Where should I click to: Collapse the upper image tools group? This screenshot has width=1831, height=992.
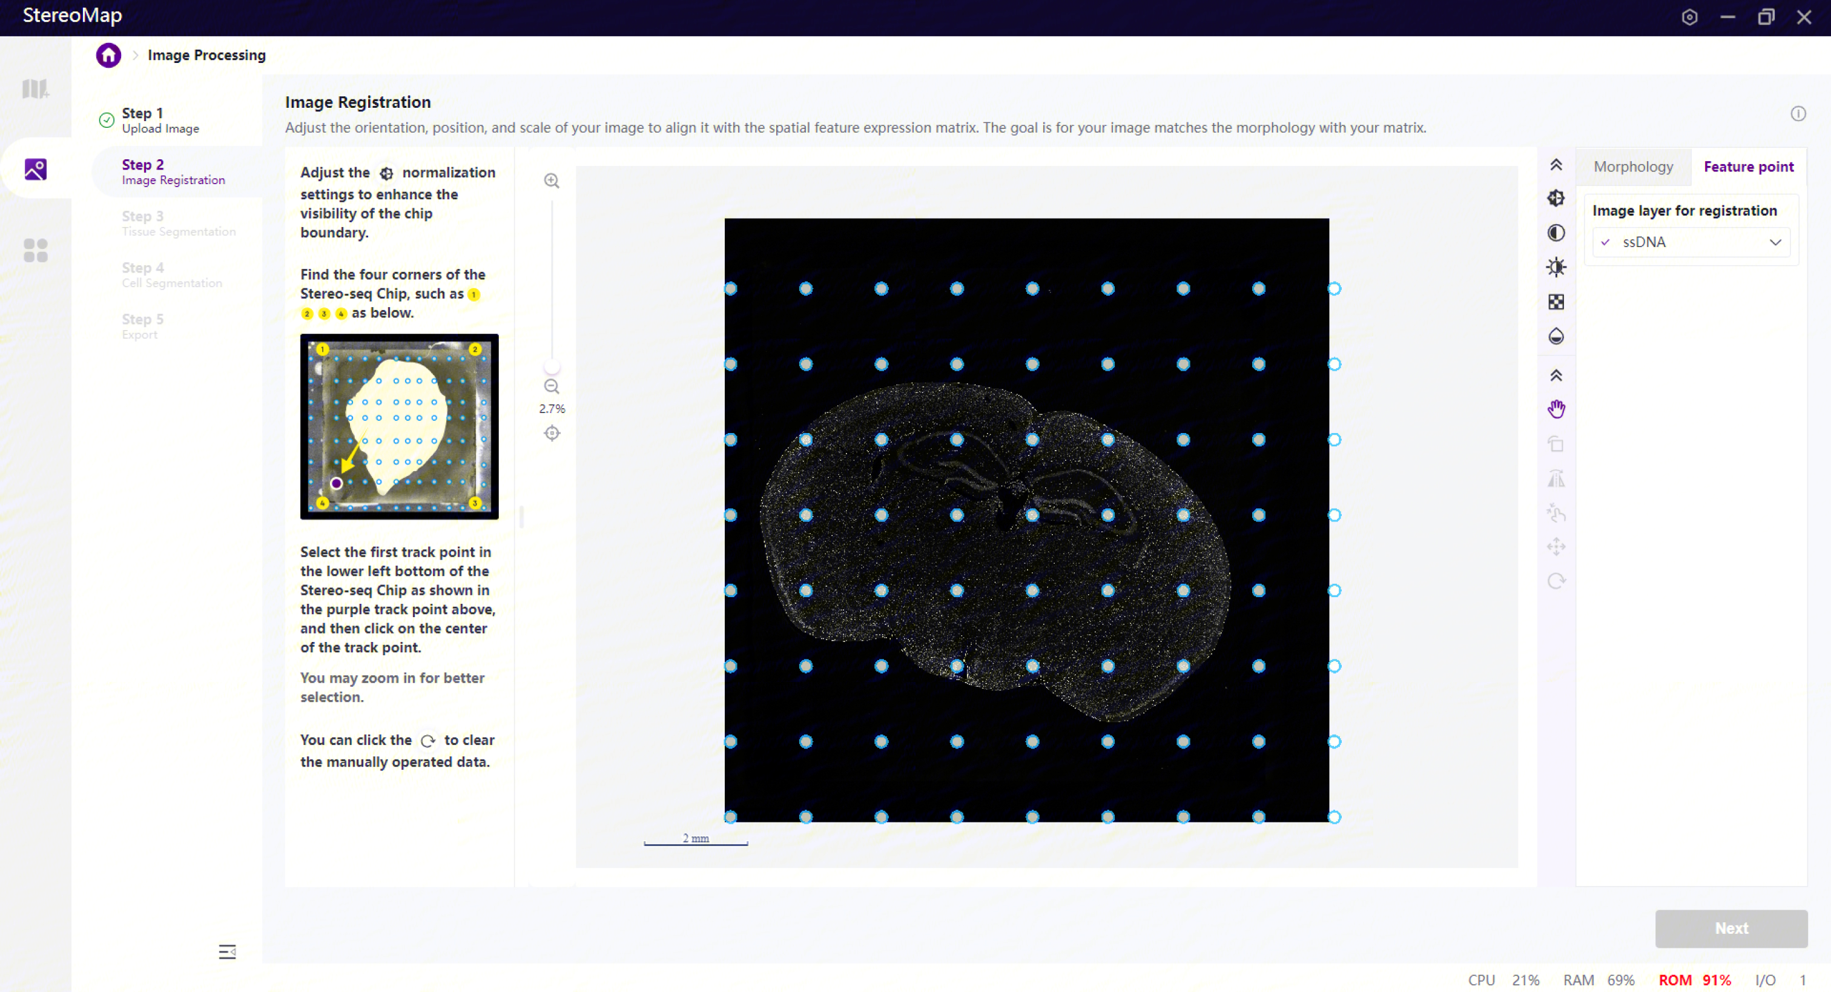click(1556, 165)
